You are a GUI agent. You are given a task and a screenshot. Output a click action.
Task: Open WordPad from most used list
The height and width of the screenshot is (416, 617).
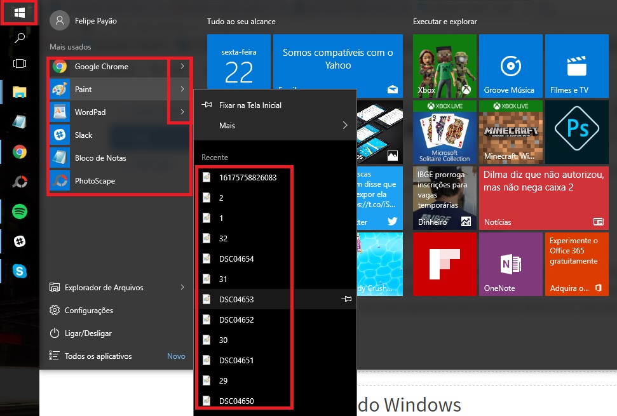[108, 112]
